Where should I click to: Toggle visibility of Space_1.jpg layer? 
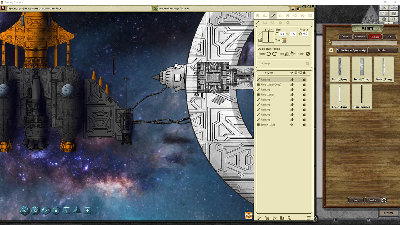point(292,125)
